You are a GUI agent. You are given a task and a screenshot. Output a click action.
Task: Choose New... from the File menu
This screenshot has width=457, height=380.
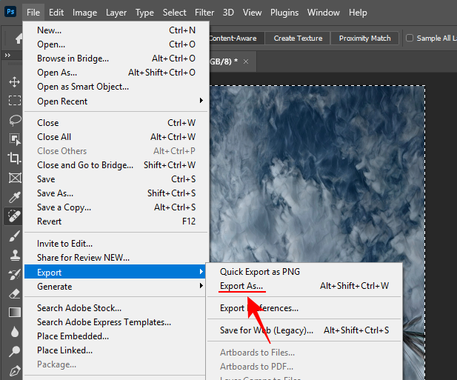point(116,30)
